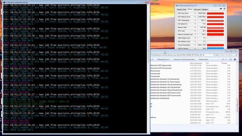Click the Explorer search field

(x=228, y=55)
